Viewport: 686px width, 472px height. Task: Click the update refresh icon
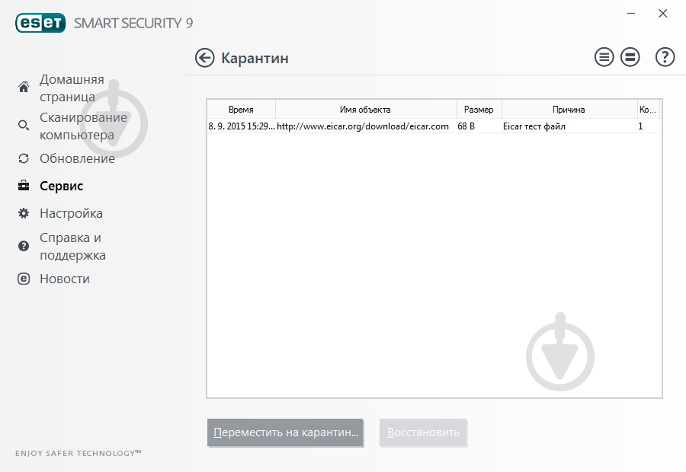(x=24, y=158)
